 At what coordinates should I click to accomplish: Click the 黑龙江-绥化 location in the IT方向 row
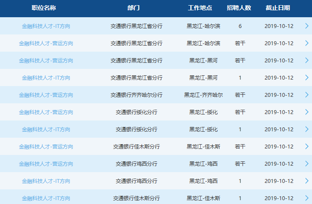tap(203, 130)
